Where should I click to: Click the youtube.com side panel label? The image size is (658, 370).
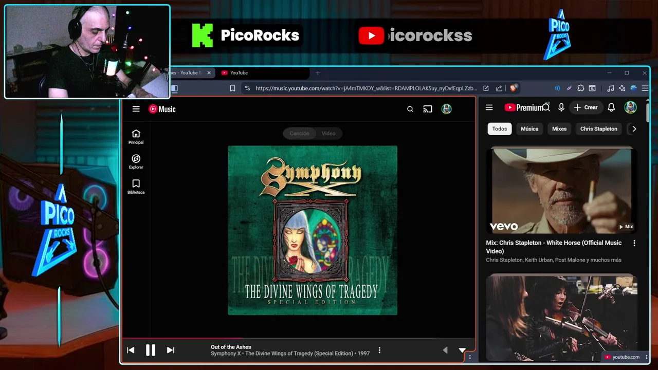pos(622,357)
